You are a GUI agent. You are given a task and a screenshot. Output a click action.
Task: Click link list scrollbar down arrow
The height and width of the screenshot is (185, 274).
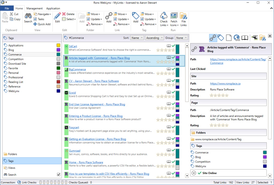(187, 176)
